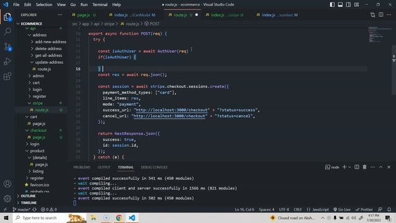The image size is (396, 223).
Task: Open the Terminal menu
Action: tap(100, 4)
